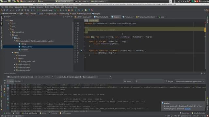Screen dimensions: 209x117
Task: Open the Run tool window button
Action: click(x=7, y=113)
